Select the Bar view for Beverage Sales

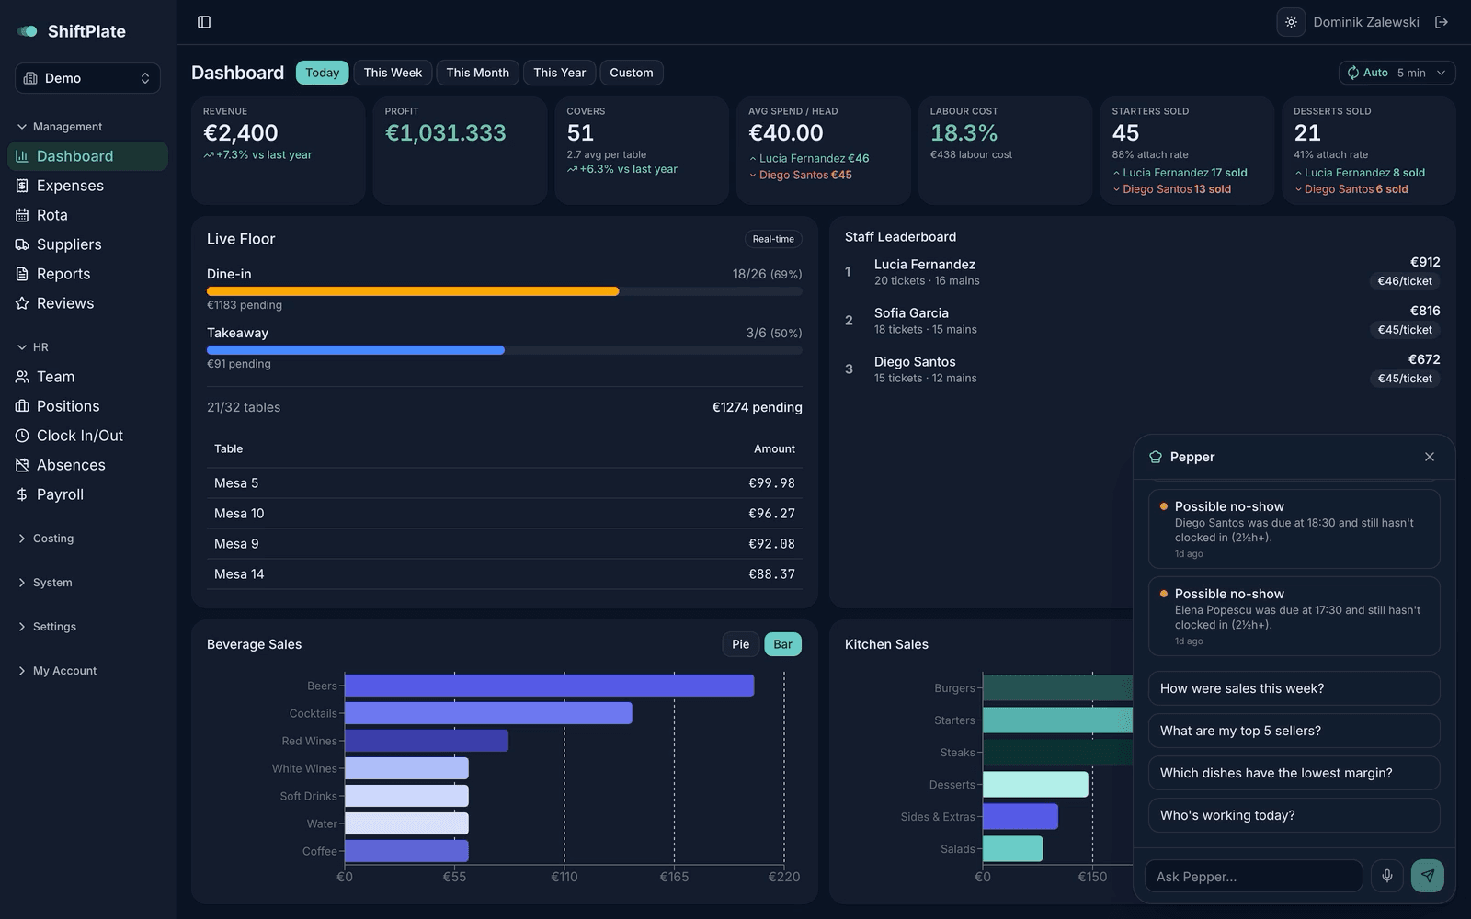[783, 644]
